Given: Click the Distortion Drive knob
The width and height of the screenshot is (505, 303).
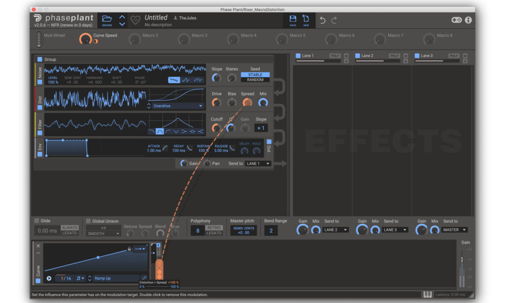Looking at the screenshot, I should tap(216, 103).
